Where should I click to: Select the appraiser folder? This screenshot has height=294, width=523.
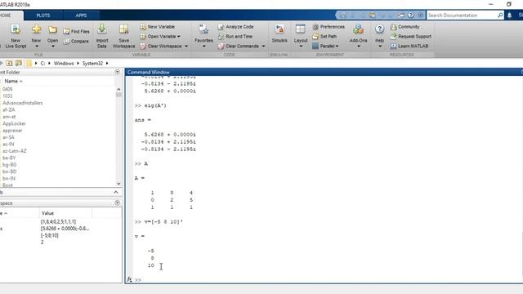(x=12, y=131)
